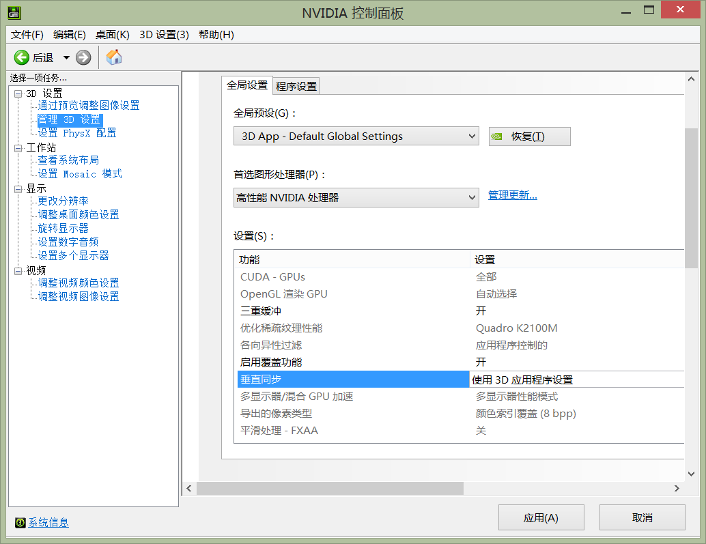Viewport: 706px width, 544px height.
Task: Collapse the 视频 tree node
Action: [18, 271]
